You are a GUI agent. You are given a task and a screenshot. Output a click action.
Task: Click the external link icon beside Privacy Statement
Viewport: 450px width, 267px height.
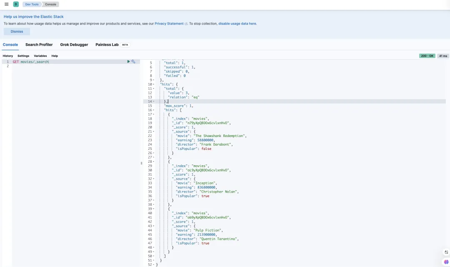pyautogui.click(x=186, y=24)
